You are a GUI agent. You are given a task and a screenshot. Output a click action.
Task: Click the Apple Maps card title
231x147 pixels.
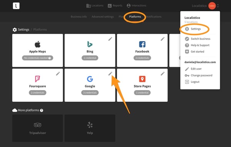click(38, 51)
